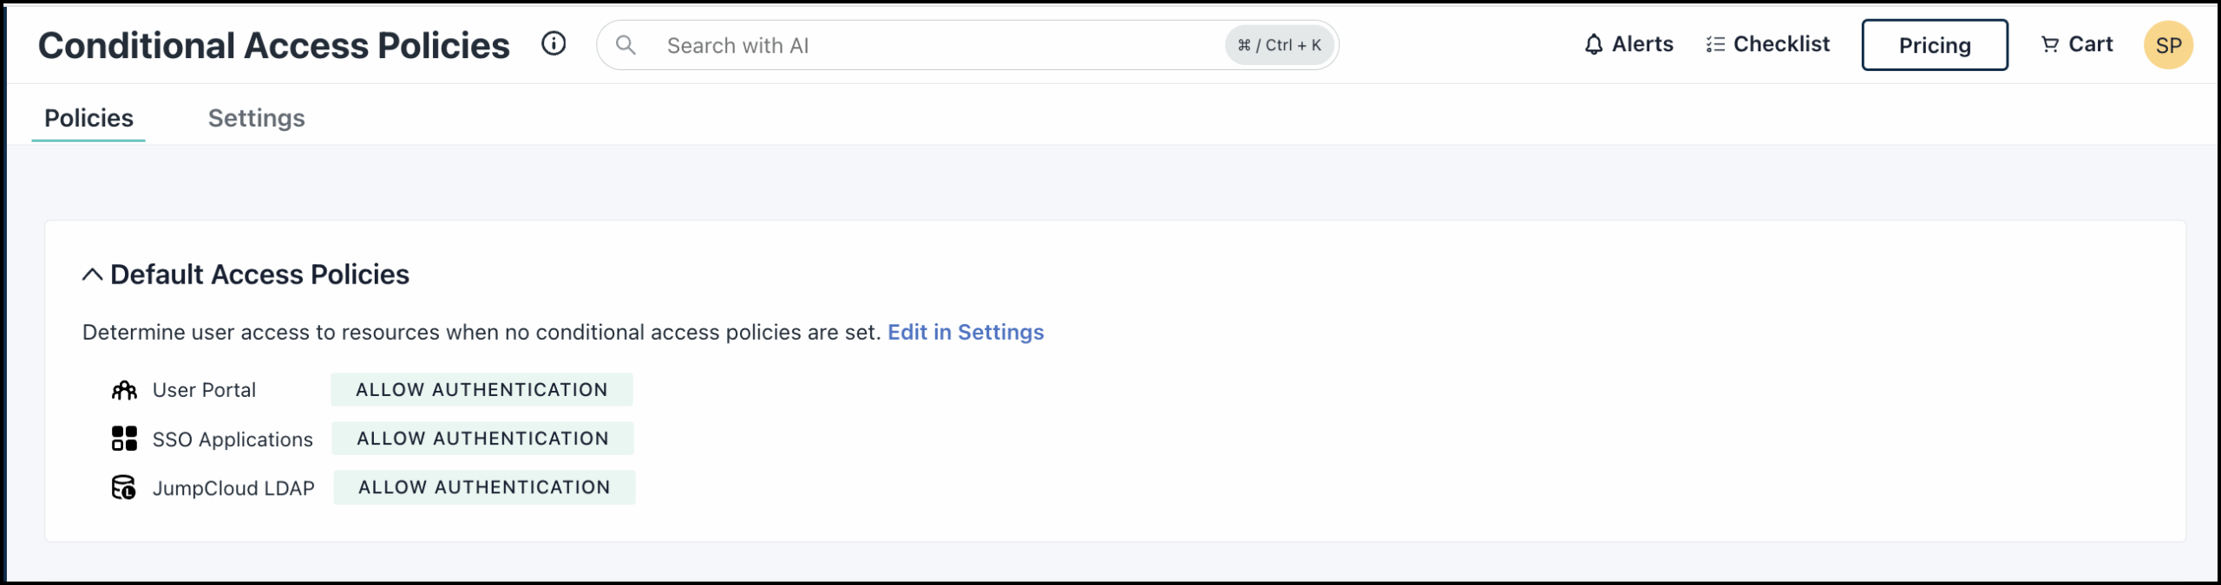Click the User Portal icon
This screenshot has width=2221, height=585.
(x=126, y=389)
